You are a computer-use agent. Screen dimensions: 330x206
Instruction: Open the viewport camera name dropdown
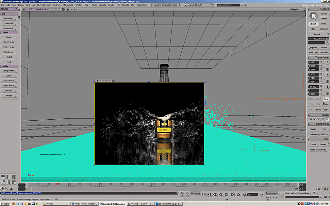pyautogui.click(x=36, y=10)
